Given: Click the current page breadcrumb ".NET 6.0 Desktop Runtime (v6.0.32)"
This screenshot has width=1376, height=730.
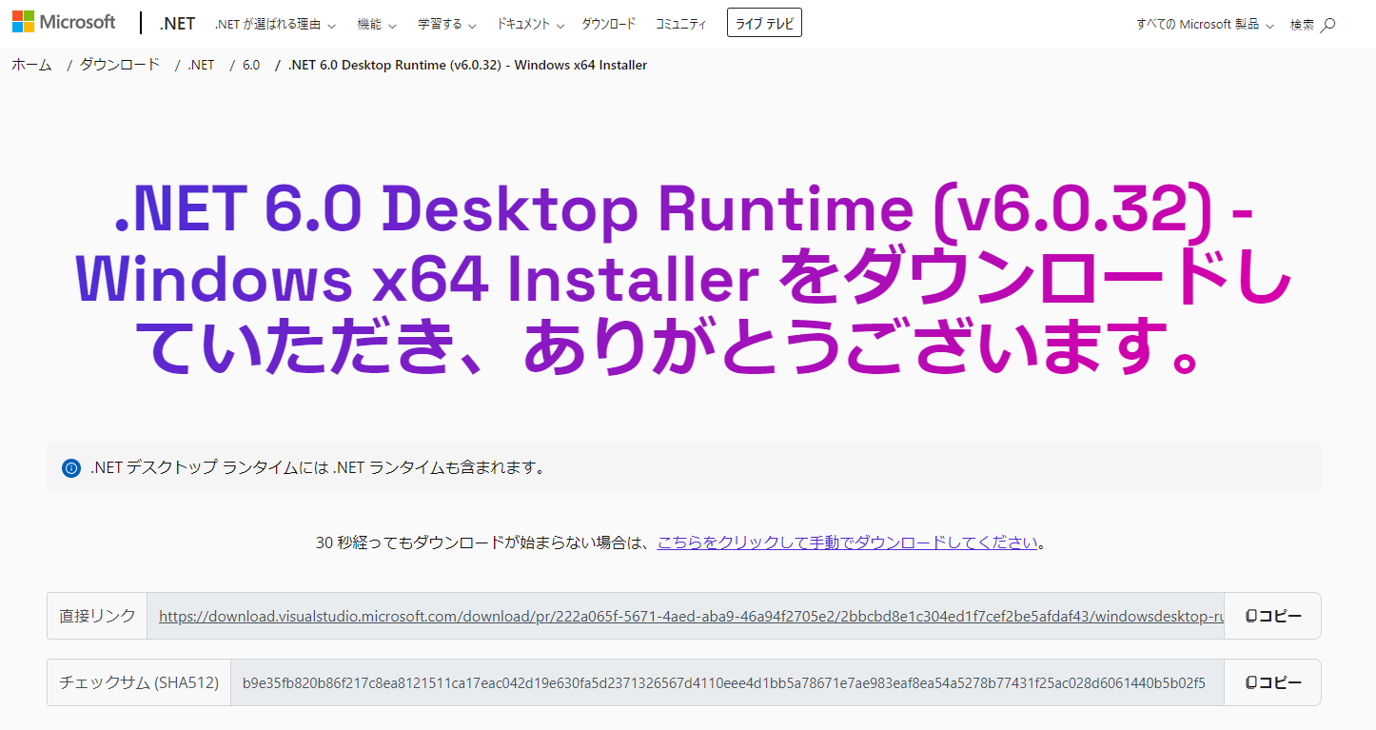Looking at the screenshot, I should point(398,65).
